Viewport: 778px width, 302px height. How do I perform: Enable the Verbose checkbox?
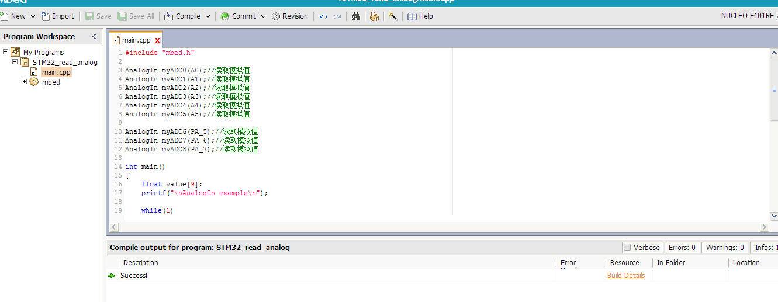627,247
